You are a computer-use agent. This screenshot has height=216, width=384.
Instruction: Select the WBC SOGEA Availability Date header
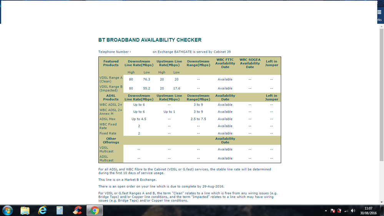pyautogui.click(x=250, y=63)
